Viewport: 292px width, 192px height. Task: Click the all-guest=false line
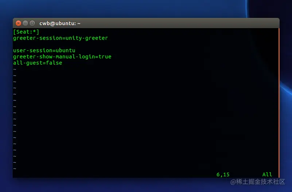click(38, 63)
